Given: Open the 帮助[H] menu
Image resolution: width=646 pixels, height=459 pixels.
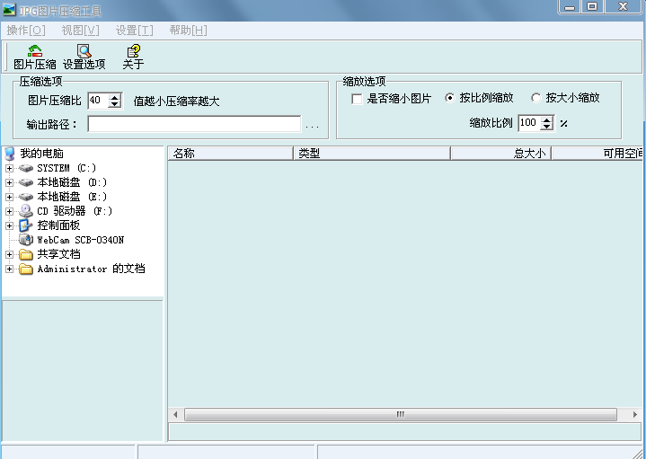Looking at the screenshot, I should coord(188,30).
